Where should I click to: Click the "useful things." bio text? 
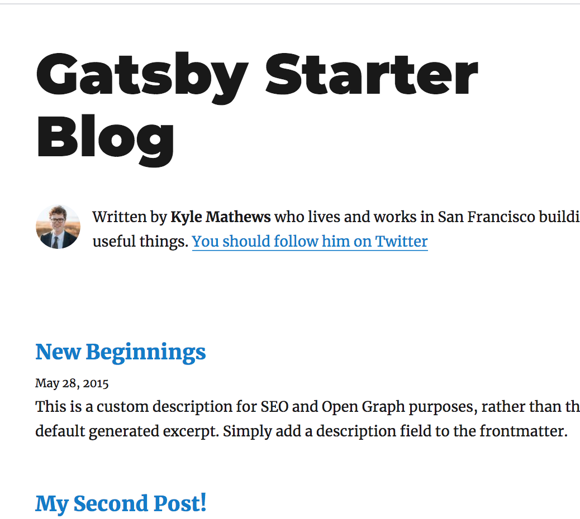point(140,242)
